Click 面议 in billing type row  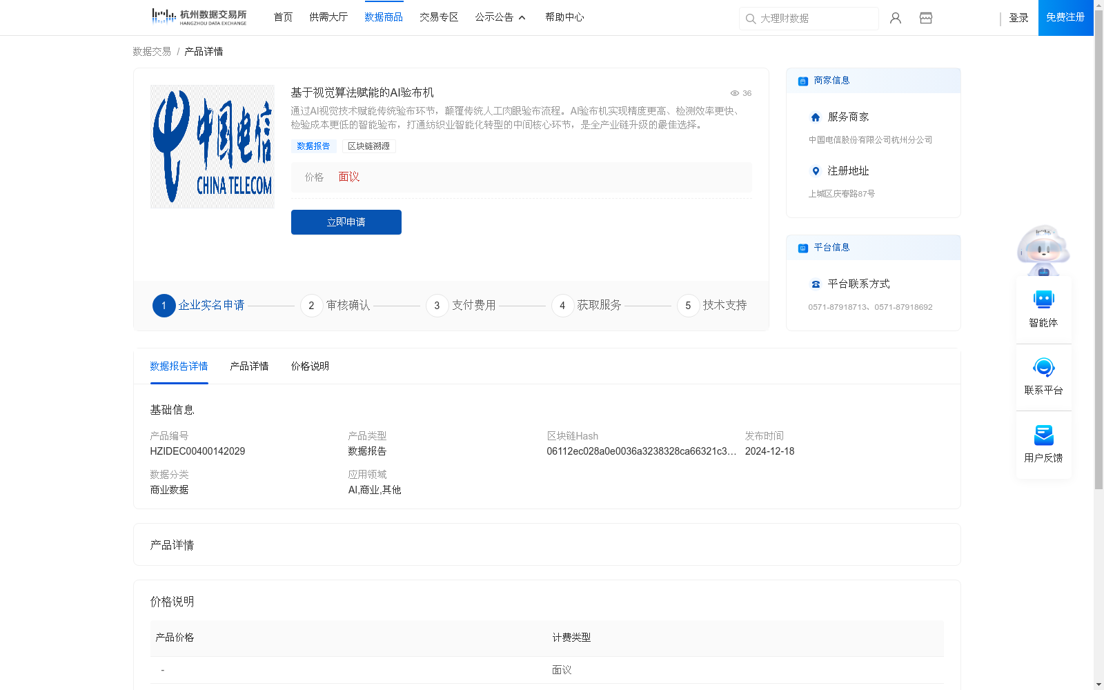562,670
